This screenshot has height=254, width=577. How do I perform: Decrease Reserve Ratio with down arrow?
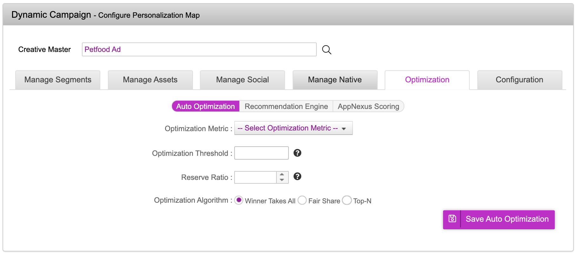click(282, 180)
